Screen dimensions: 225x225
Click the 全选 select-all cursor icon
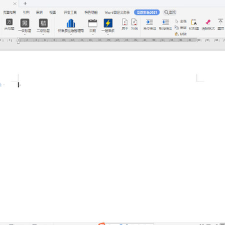(177, 21)
